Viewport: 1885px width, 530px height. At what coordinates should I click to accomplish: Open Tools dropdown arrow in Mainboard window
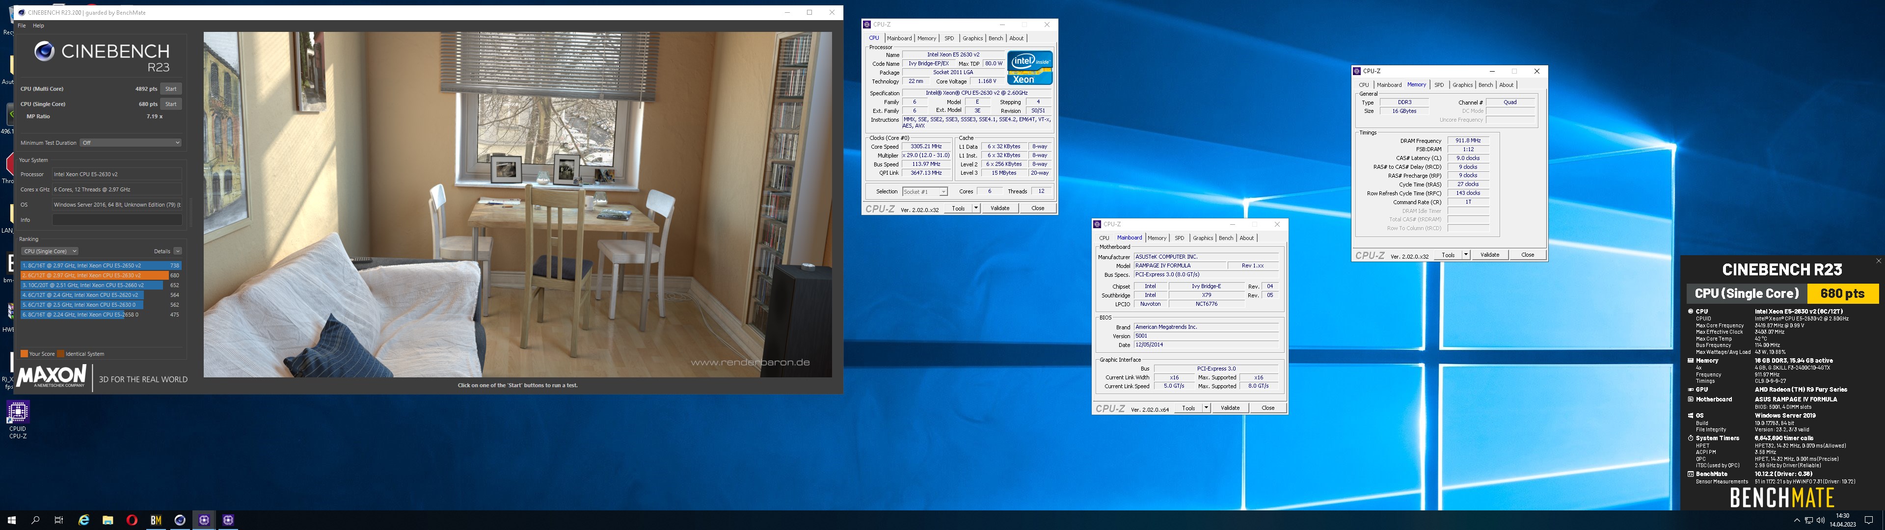1206,408
